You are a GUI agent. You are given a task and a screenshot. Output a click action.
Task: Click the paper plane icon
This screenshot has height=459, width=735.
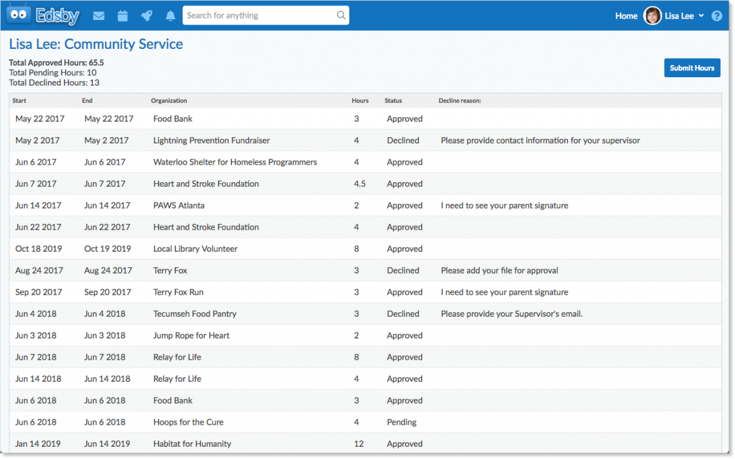[x=146, y=15]
